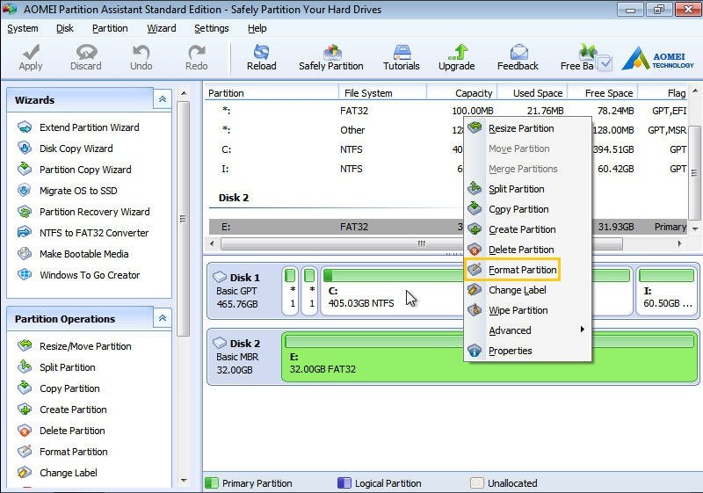
Task: Choose Delete Partition in context menu
Action: click(528, 250)
